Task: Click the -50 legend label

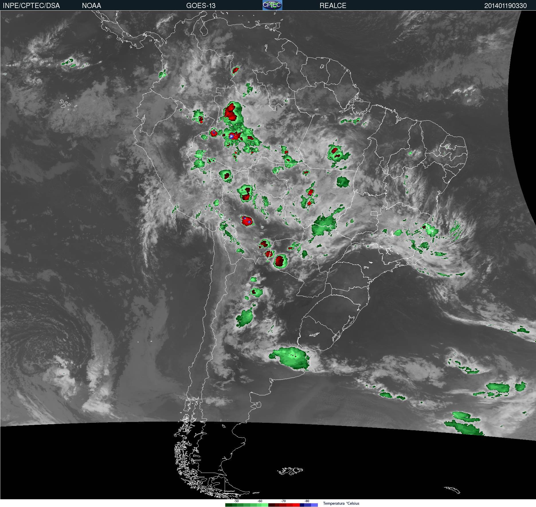Action: (x=236, y=501)
